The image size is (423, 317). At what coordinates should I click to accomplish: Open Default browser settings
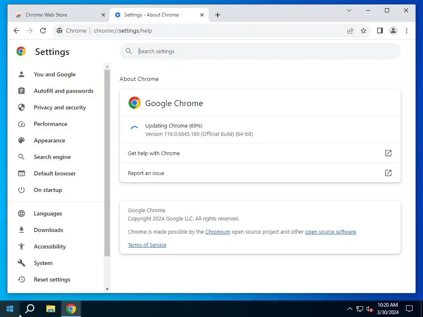(x=55, y=173)
